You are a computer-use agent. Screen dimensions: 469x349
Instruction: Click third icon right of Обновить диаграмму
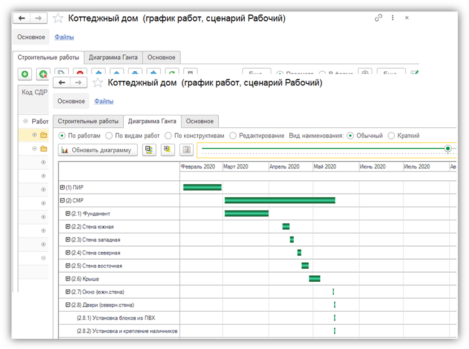point(186,150)
